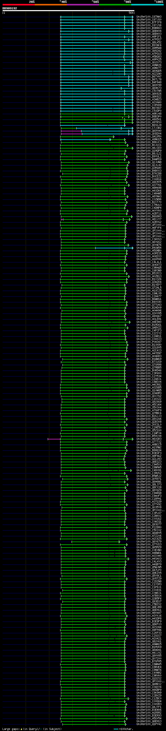The image size is (166, 731).
Task: Select hit label UniRef100_Q69QD5
Action: (x=149, y=71)
